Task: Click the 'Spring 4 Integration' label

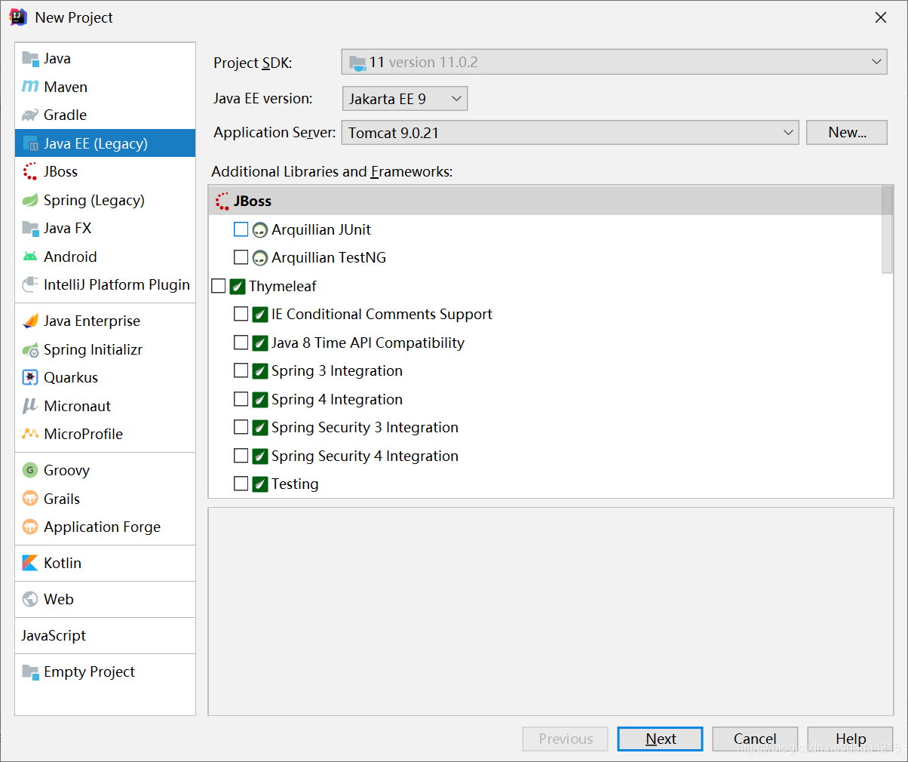Action: coord(337,399)
